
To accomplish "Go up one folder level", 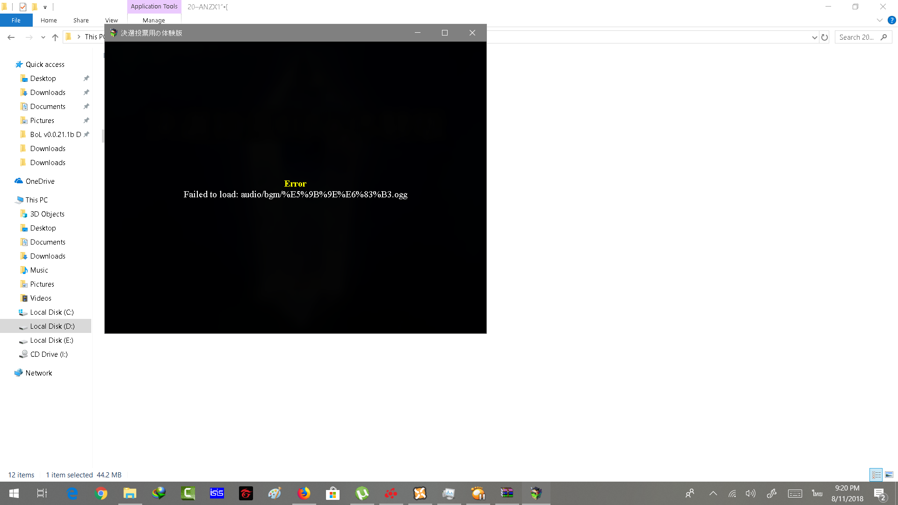I will (x=55, y=37).
